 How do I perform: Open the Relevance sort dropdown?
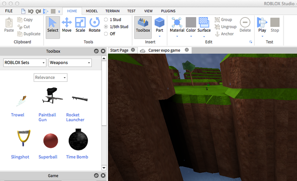tap(51, 77)
